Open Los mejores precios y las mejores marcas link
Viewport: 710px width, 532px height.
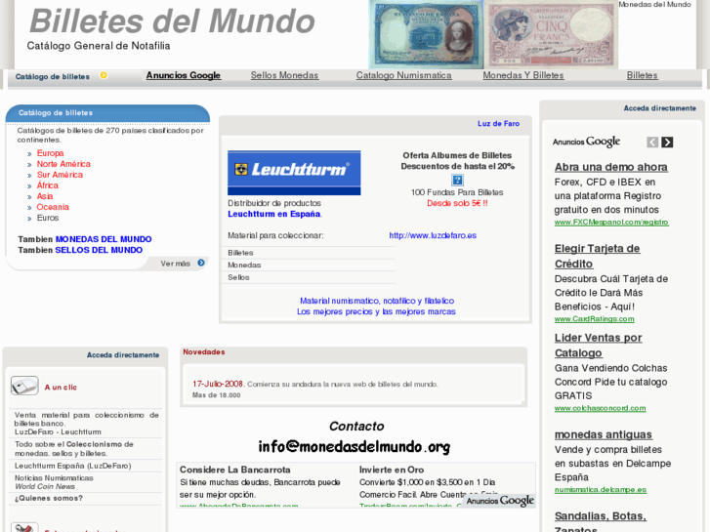376,311
